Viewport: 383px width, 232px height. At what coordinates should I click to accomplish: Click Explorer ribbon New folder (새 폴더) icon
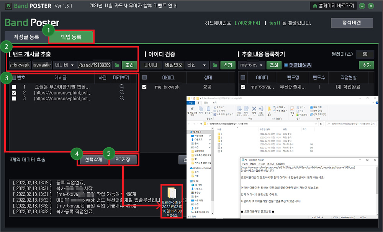269,109
